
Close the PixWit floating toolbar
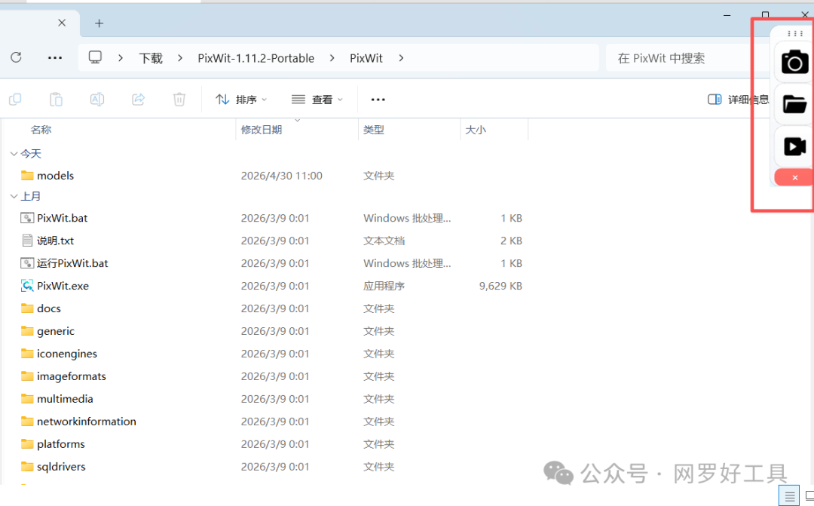pos(794,178)
